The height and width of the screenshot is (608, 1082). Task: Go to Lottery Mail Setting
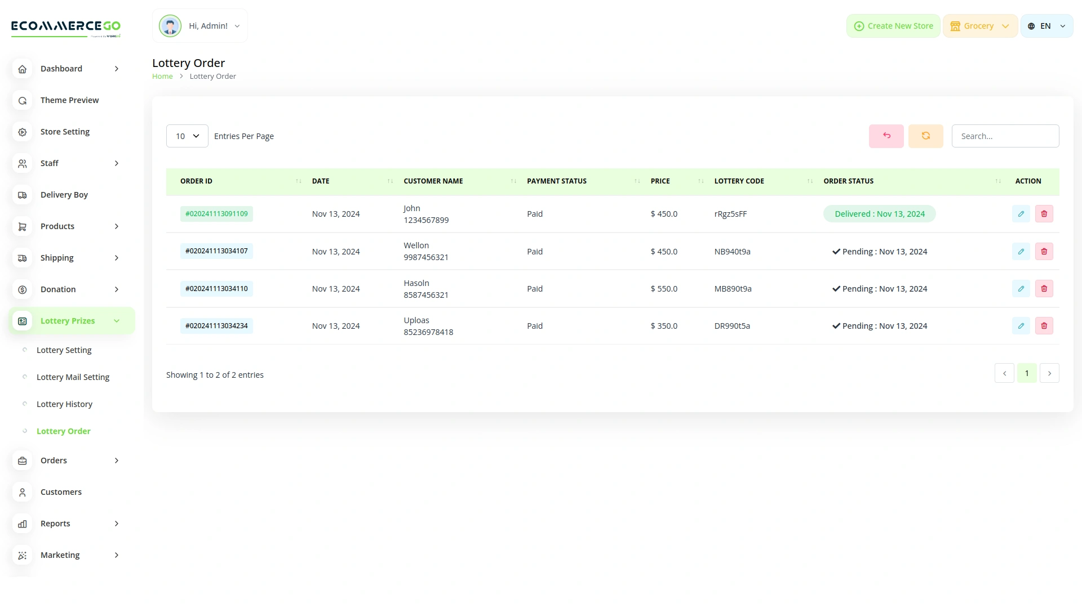coord(73,377)
